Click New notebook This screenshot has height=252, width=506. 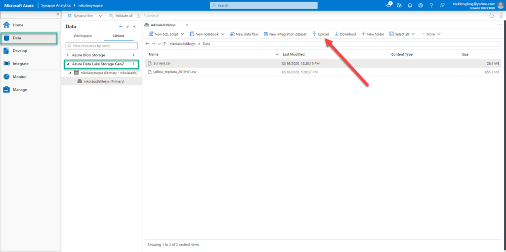pyautogui.click(x=204, y=34)
